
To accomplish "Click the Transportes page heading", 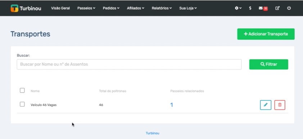I will 30,34.
